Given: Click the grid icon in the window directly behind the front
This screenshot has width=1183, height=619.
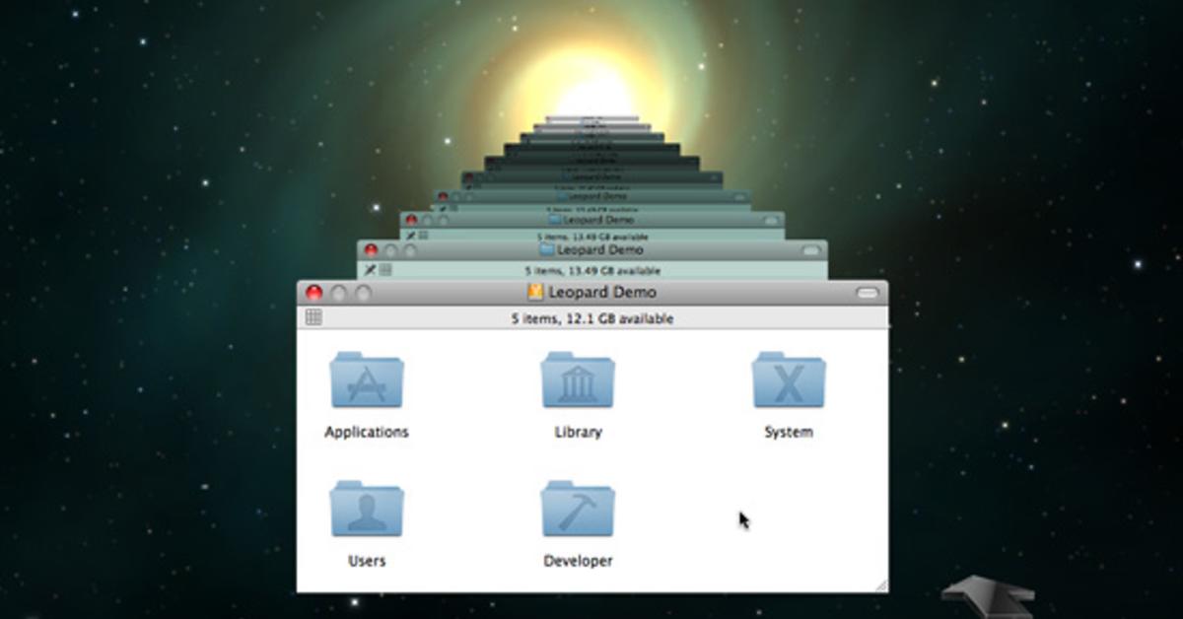Looking at the screenshot, I should 385,270.
